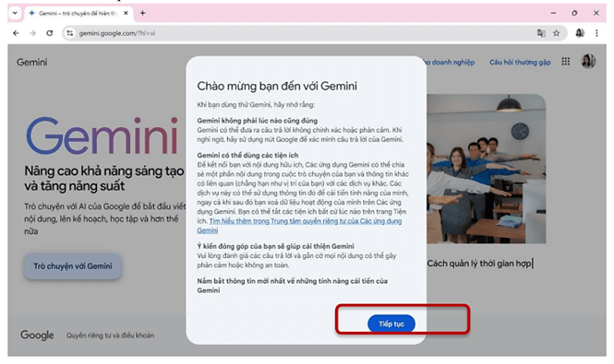Open Chrome three-dot menu
Viewport: 614px width, 364px height.
click(596, 33)
